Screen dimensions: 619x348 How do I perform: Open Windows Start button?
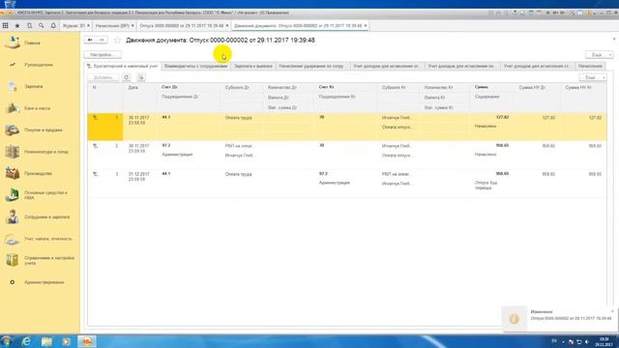tap(7, 341)
